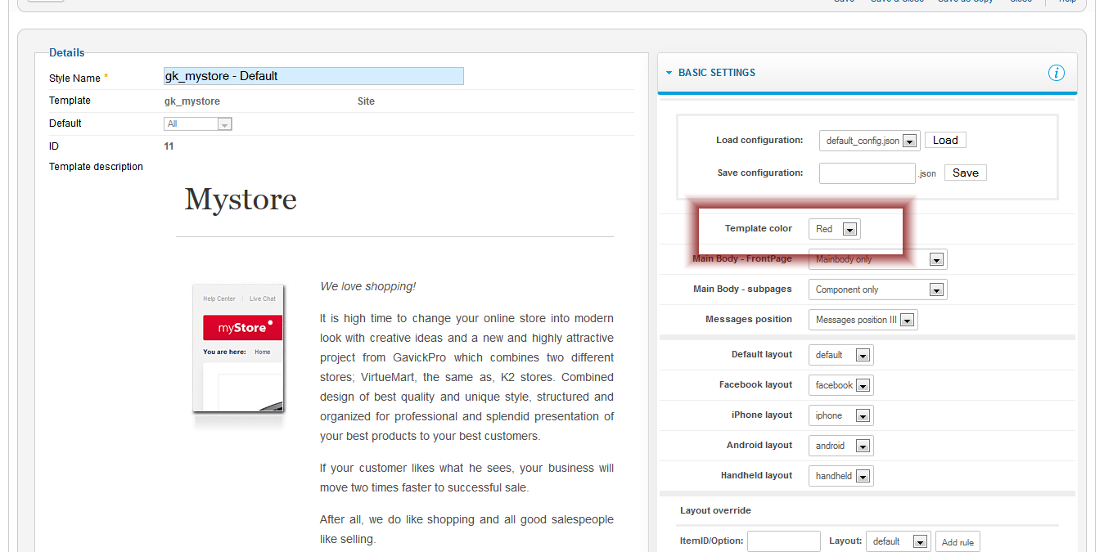
Task: Open the Load configuration dropdown
Action: (x=870, y=141)
